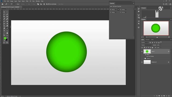This screenshot has width=172, height=97.
Task: Click the share icon at top right
Action: (170, 4)
